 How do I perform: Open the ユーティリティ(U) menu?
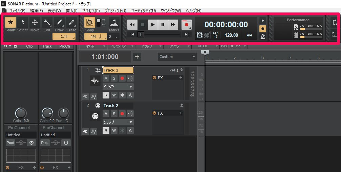click(x=144, y=10)
